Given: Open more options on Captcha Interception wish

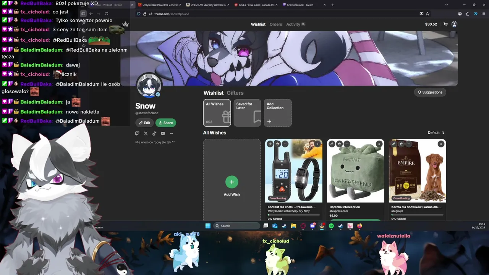Looking at the screenshot, I should click(347, 144).
